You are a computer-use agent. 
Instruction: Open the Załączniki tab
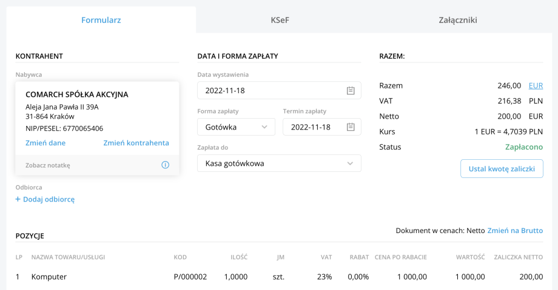[457, 20]
